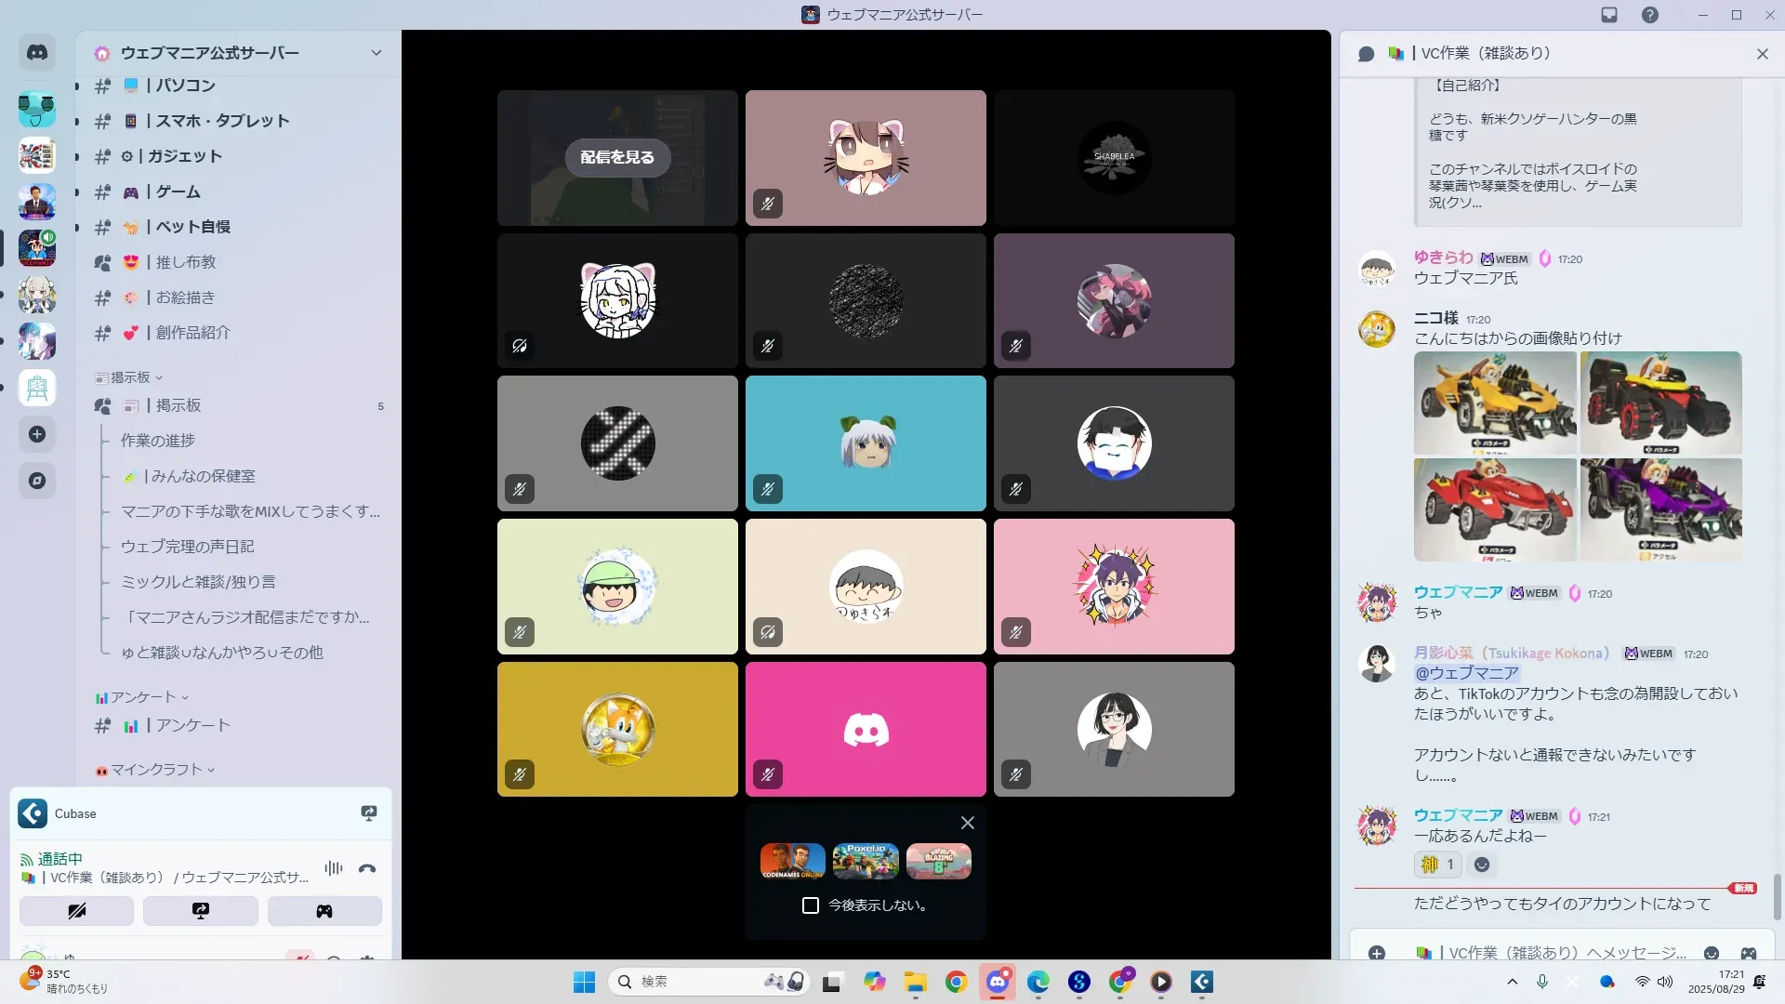Click the @ウェブマニア mention link
Screen dimensions: 1785x1004
pos(1466,673)
